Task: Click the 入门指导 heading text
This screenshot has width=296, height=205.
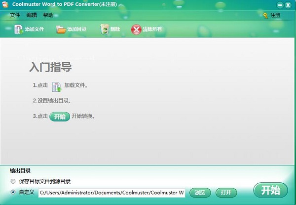Action: pyautogui.click(x=50, y=67)
